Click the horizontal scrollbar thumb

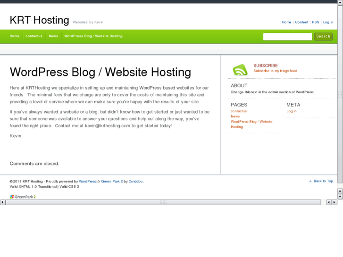[x=163, y=202]
